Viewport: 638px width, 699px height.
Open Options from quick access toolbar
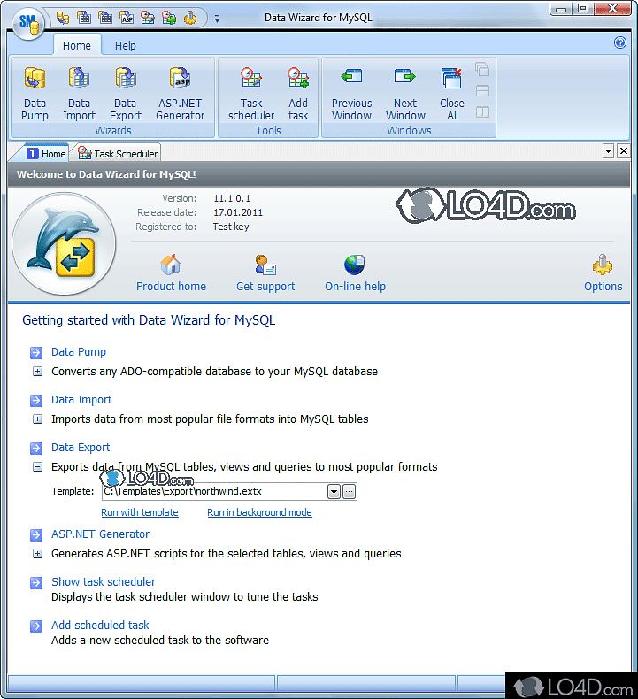[190, 18]
